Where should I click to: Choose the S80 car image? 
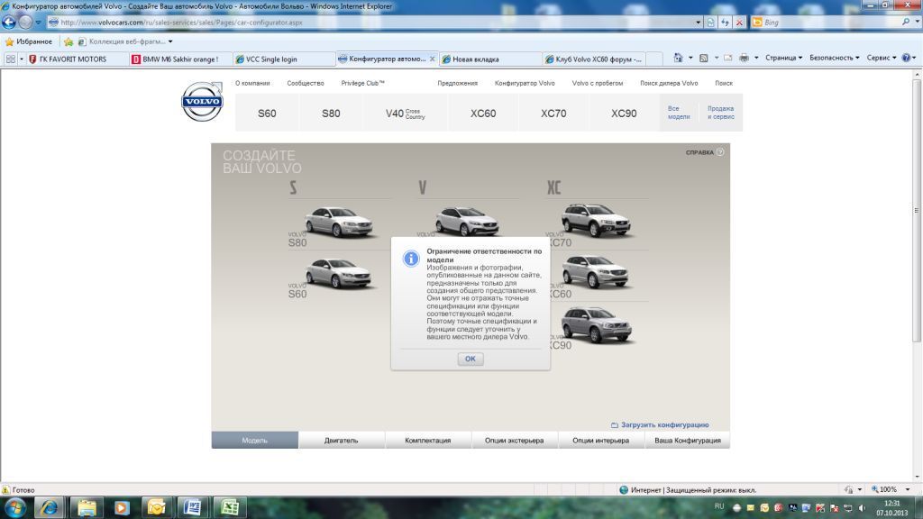click(x=339, y=222)
